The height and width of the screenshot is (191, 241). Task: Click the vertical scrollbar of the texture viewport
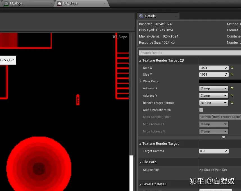[x=131, y=173]
